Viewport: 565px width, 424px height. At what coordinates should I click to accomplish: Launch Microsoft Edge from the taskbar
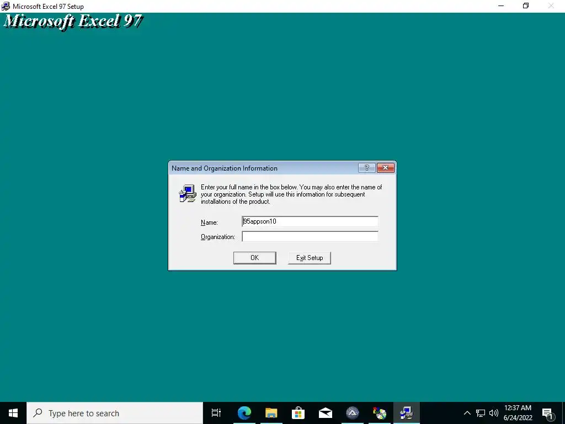click(244, 413)
